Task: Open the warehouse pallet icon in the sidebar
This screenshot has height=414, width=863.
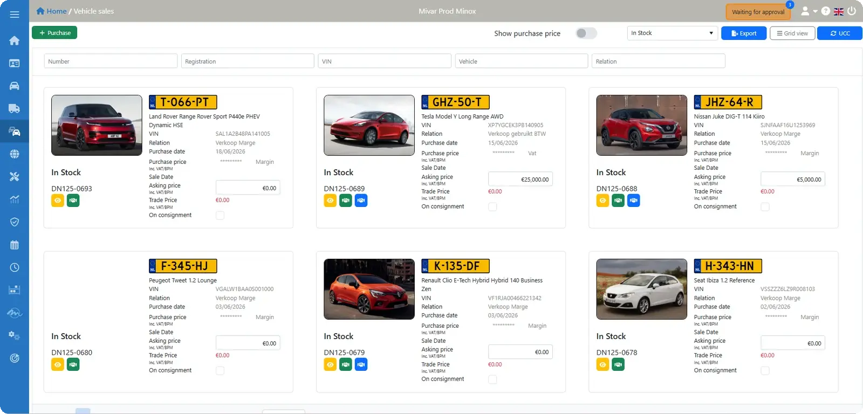Action: tap(15, 290)
